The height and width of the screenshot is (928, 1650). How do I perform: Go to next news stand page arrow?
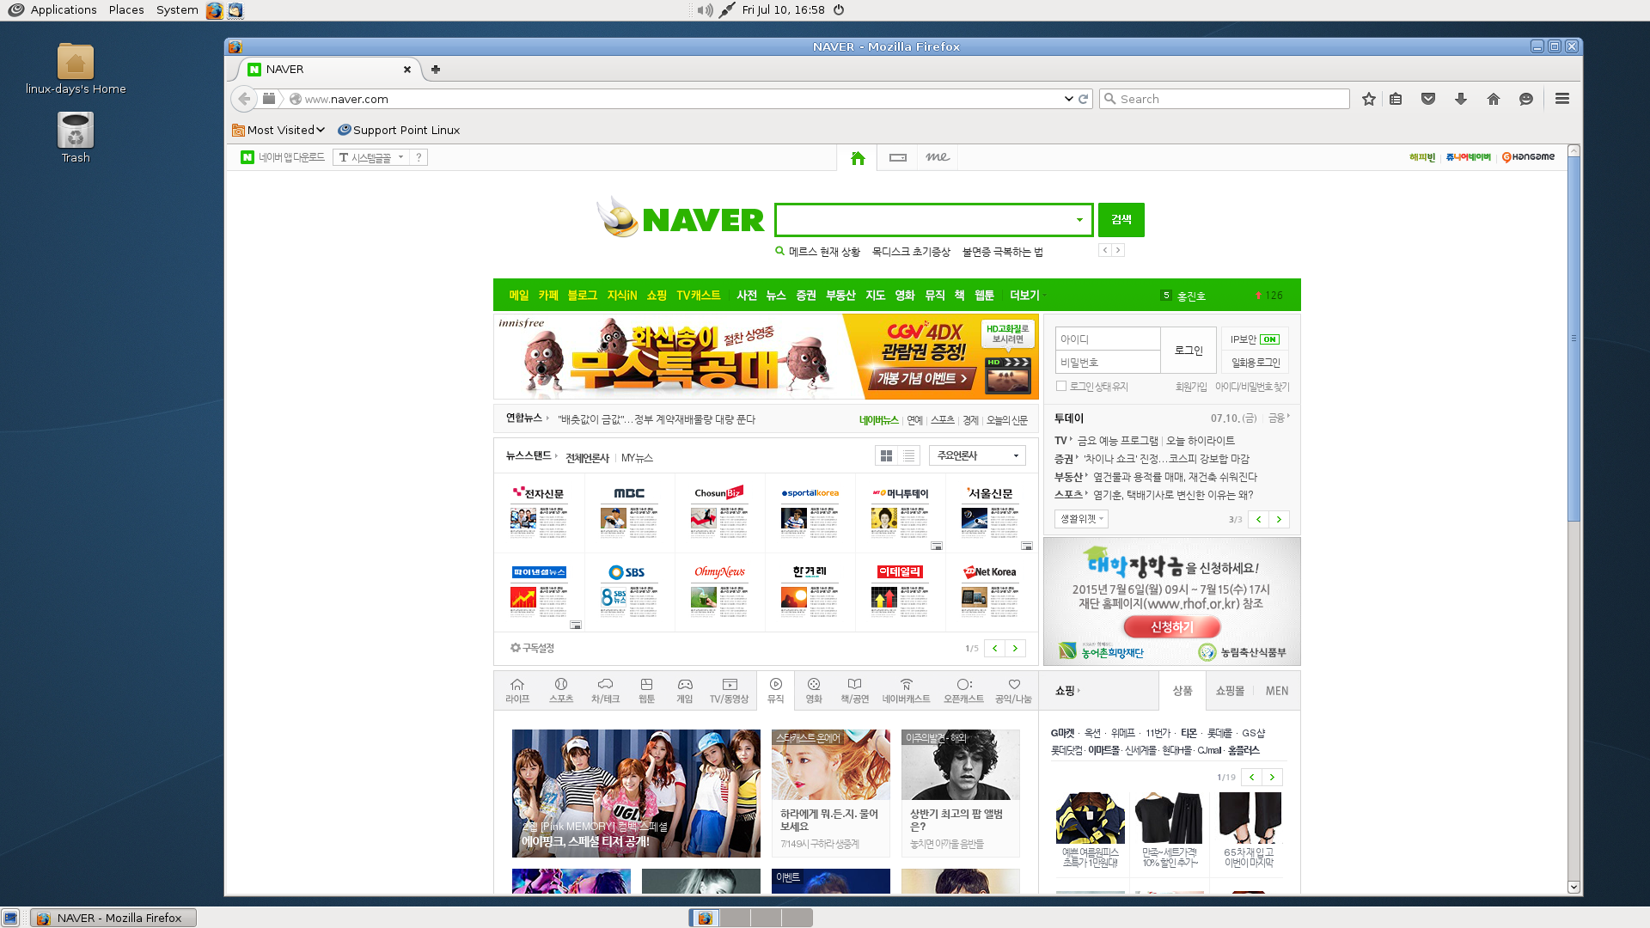[1015, 649]
